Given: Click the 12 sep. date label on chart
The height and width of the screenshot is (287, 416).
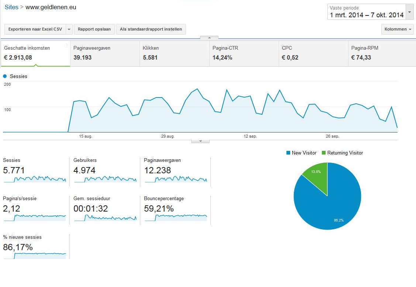Looking at the screenshot, I should (250, 136).
